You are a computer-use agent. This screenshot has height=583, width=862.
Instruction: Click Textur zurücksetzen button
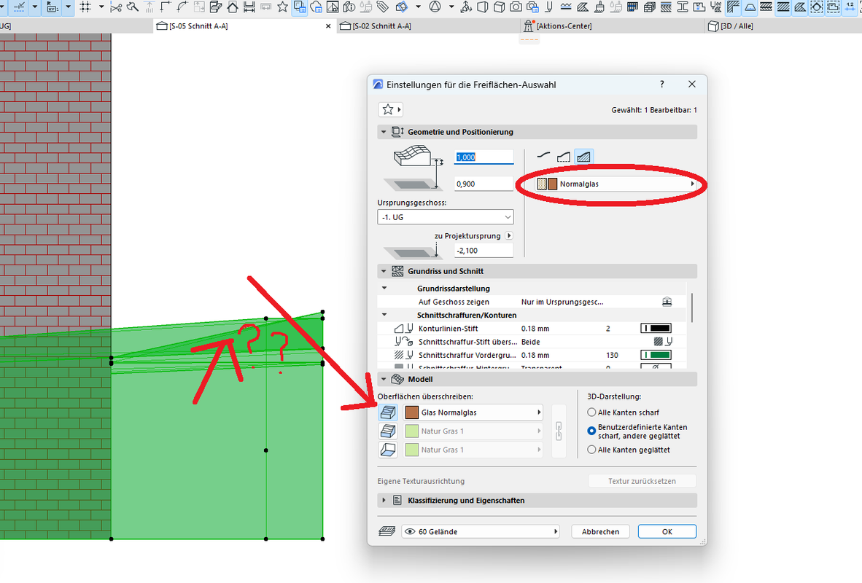[642, 481]
